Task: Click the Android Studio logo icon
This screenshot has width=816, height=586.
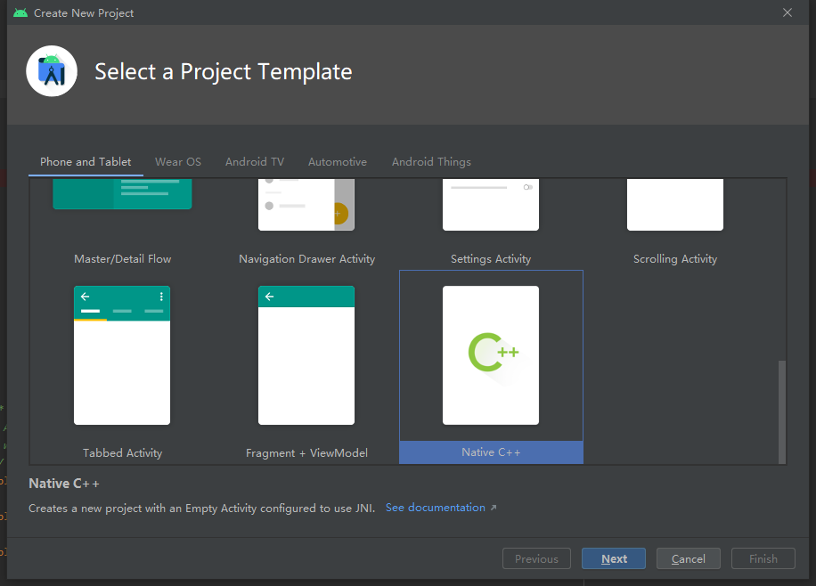Action: pos(52,71)
